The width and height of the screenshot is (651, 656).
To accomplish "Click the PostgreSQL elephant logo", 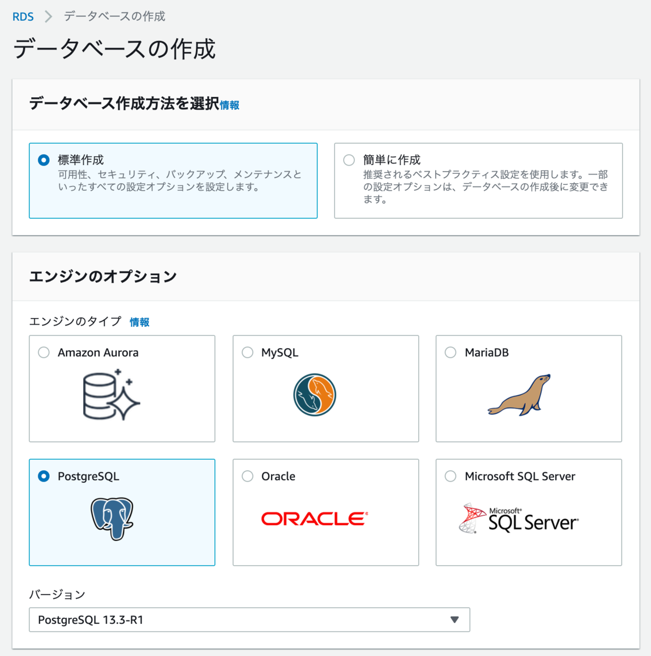I will [x=112, y=519].
